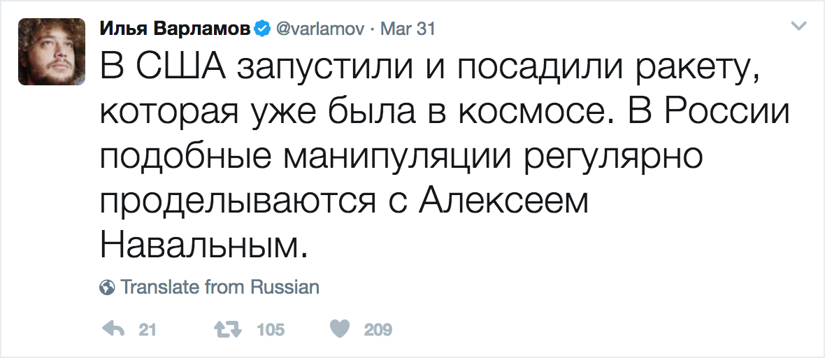Reply to Varlamov's tweet with the arrow icon
The image size is (825, 358).
point(113,329)
